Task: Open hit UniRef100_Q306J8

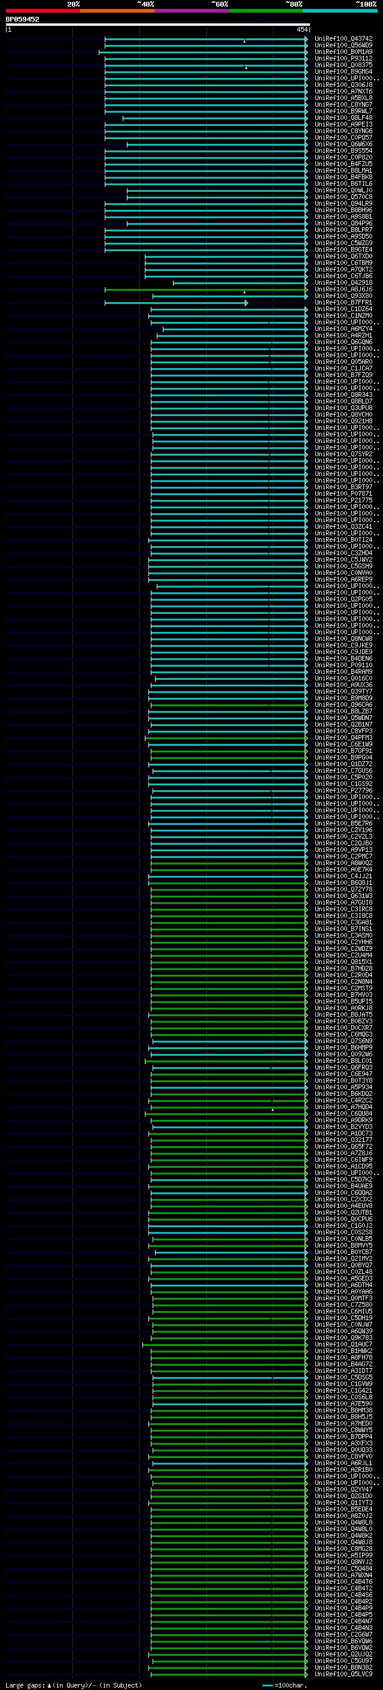Action: coord(344,85)
